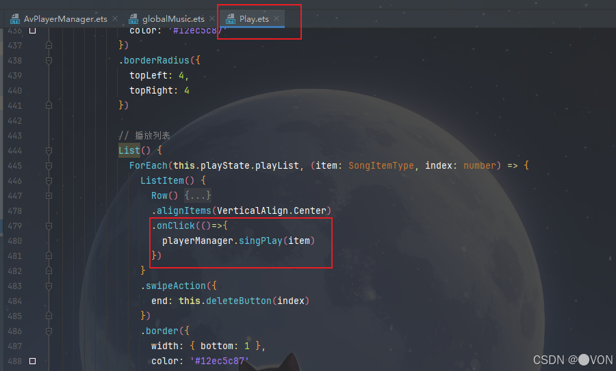This screenshot has height=371, width=616.
Task: Close the globalMusic.ets tab
Action: pyautogui.click(x=212, y=18)
